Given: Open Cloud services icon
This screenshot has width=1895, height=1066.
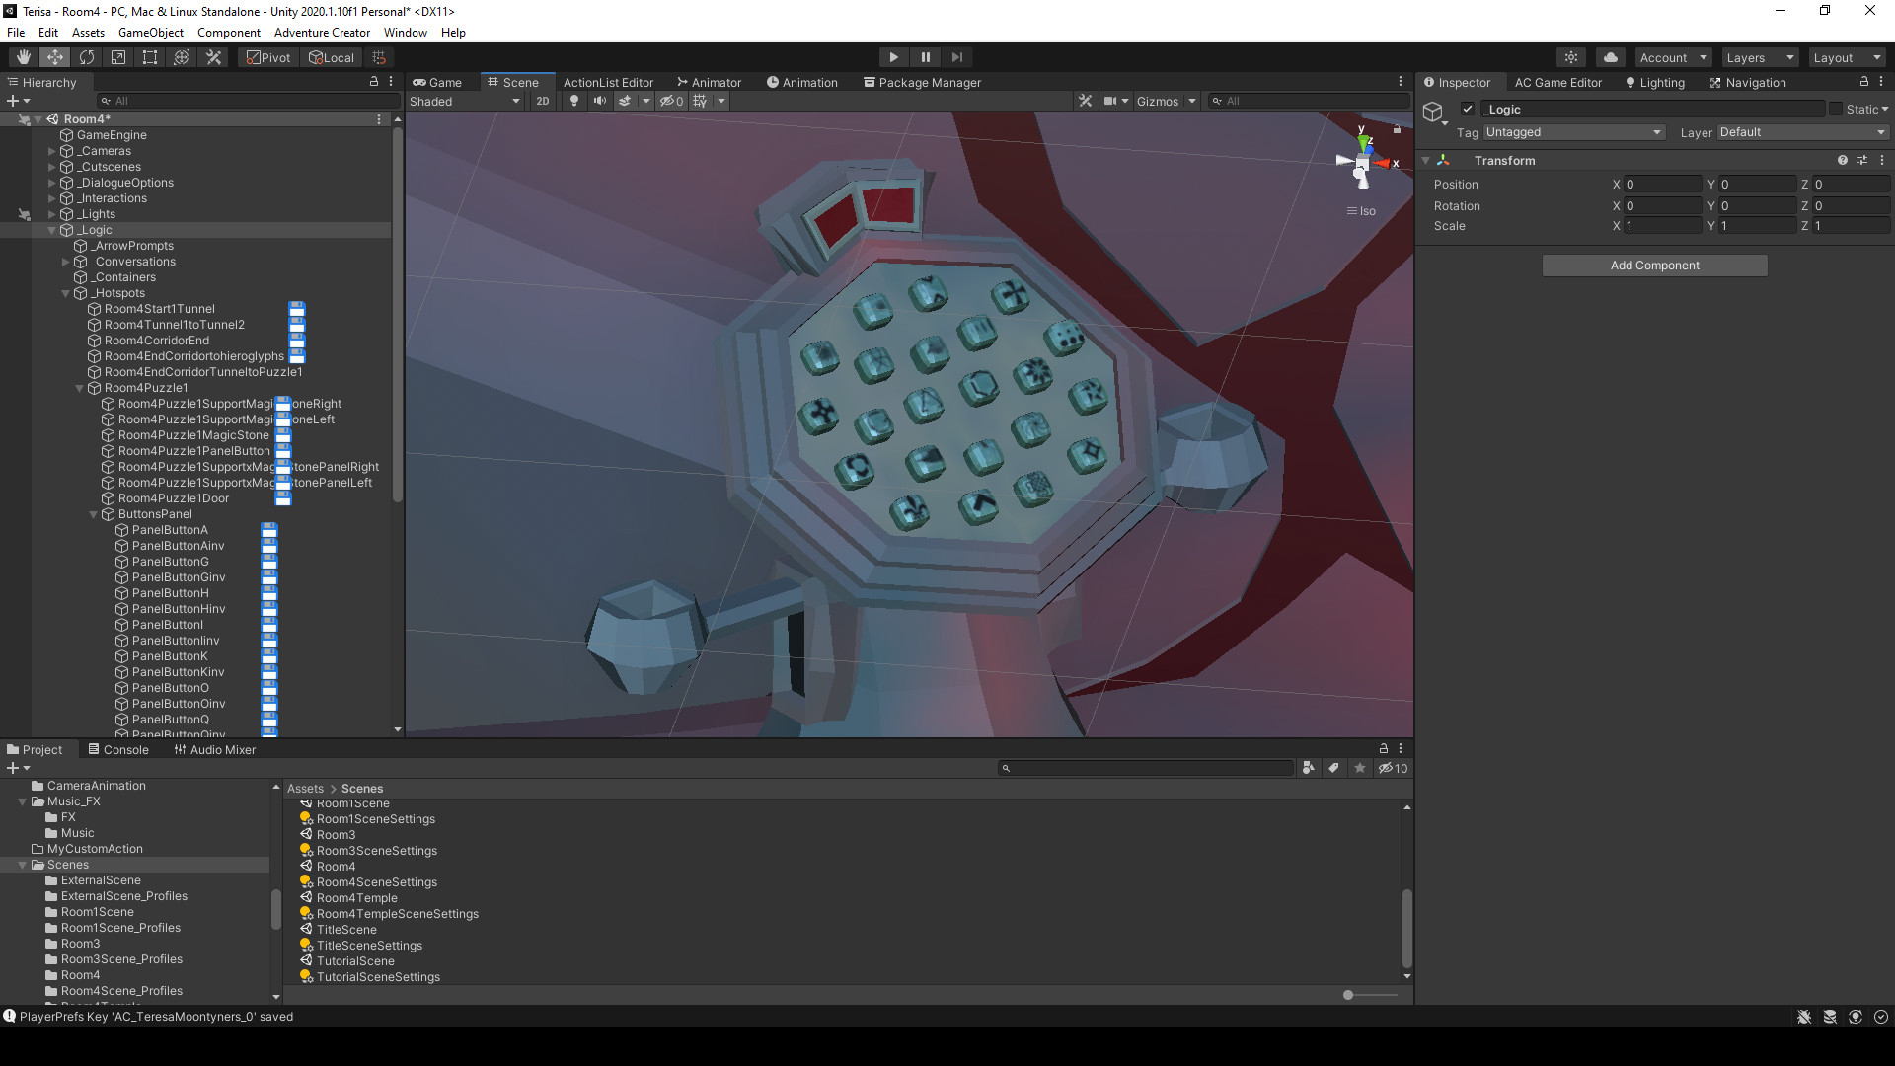Looking at the screenshot, I should (1610, 57).
